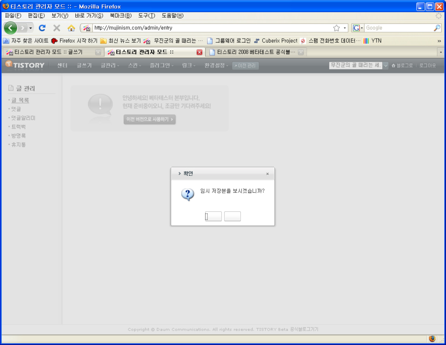This screenshot has width=446, height=345.
Task: Open the Google search engine selector
Action: click(x=358, y=28)
